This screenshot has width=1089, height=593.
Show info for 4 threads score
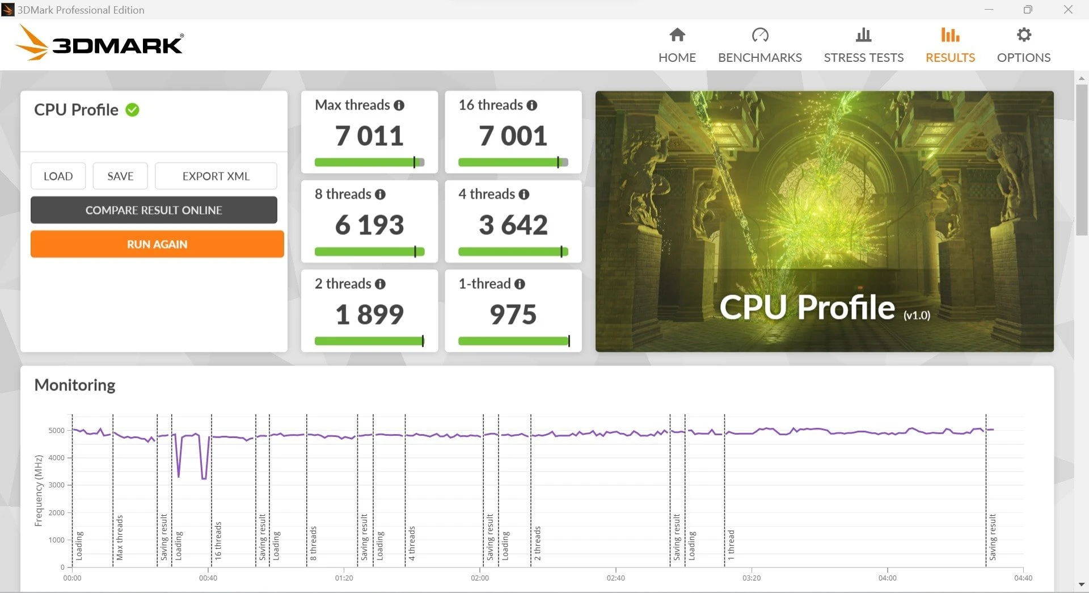tap(524, 195)
